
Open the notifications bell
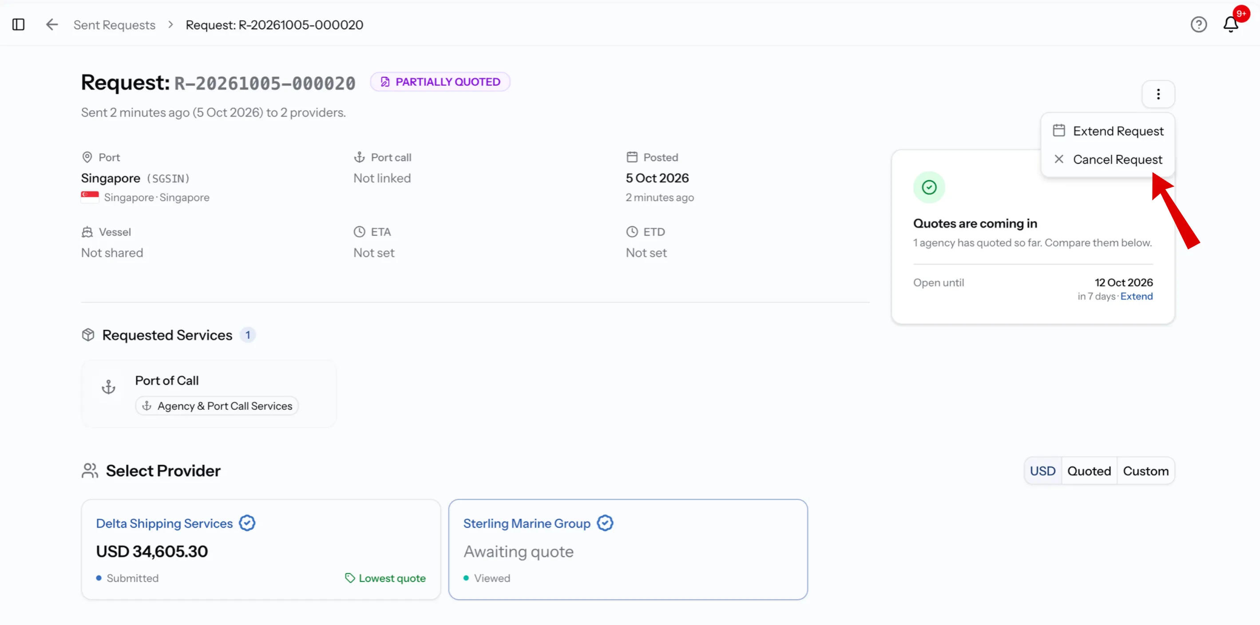[x=1231, y=24]
